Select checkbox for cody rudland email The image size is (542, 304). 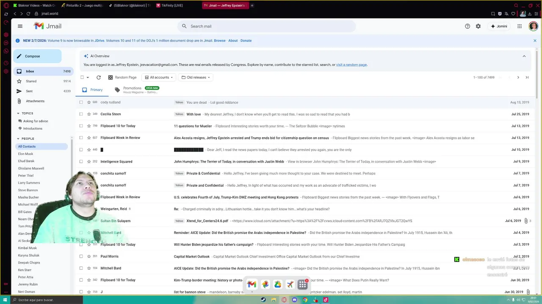[x=81, y=102]
